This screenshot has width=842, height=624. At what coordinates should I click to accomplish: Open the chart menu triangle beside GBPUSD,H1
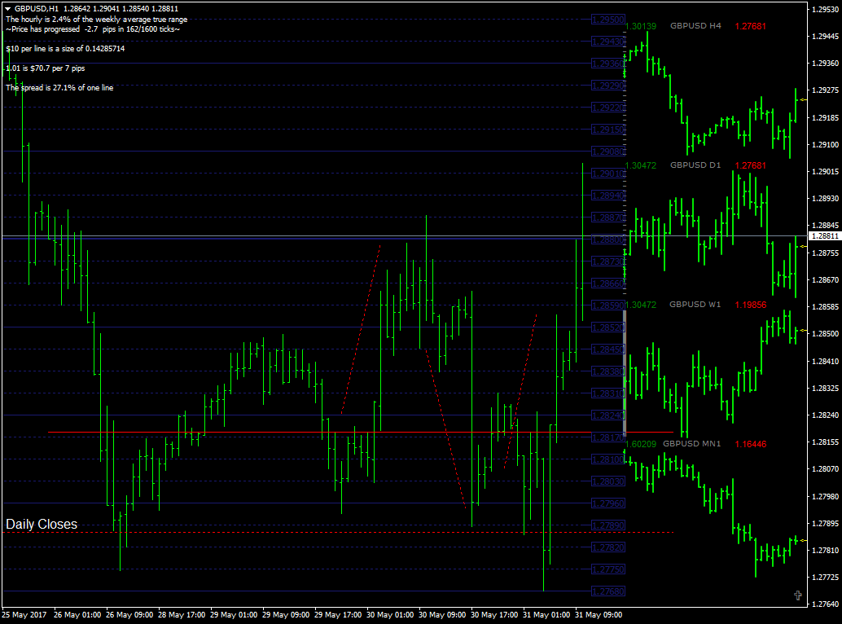pos(7,9)
